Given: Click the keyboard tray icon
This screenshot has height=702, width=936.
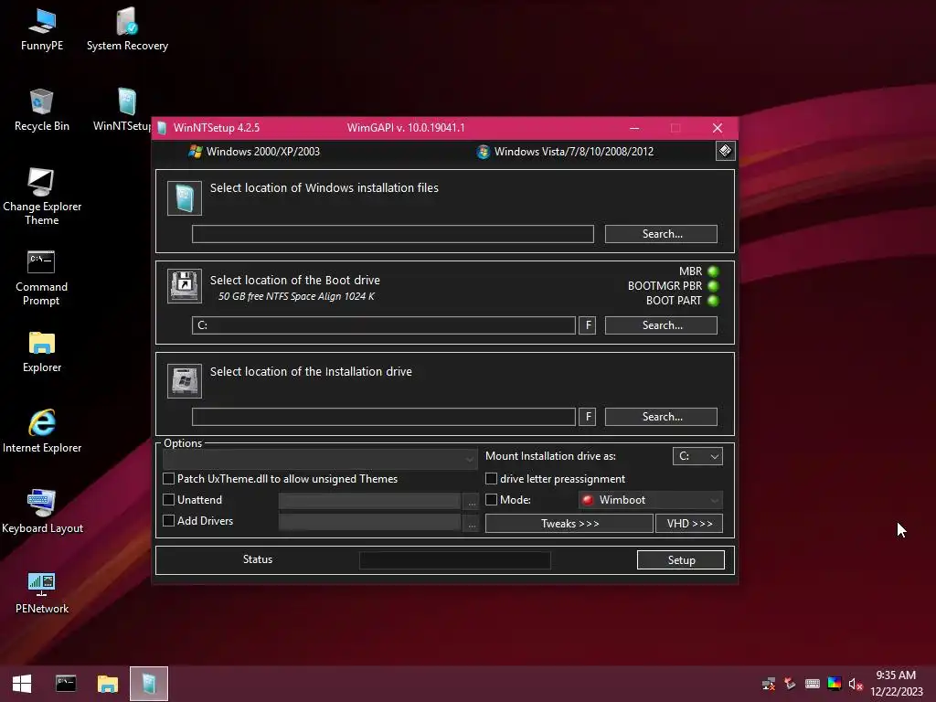Looking at the screenshot, I should click(813, 684).
